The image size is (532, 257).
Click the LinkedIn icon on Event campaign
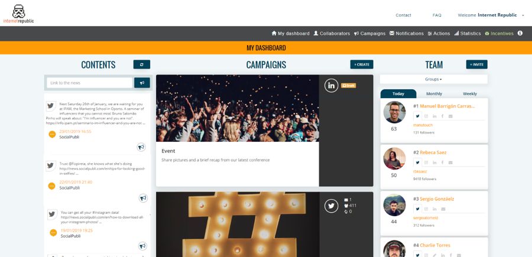point(331,86)
